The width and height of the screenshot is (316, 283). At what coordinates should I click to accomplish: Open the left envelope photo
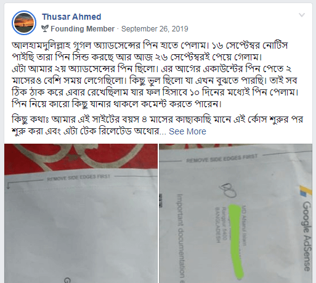[x=81, y=213]
